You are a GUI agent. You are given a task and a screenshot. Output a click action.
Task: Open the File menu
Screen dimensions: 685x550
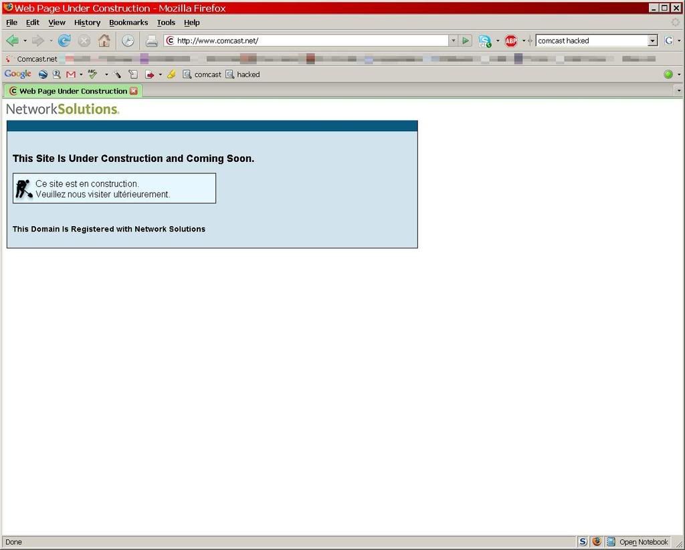[x=12, y=23]
